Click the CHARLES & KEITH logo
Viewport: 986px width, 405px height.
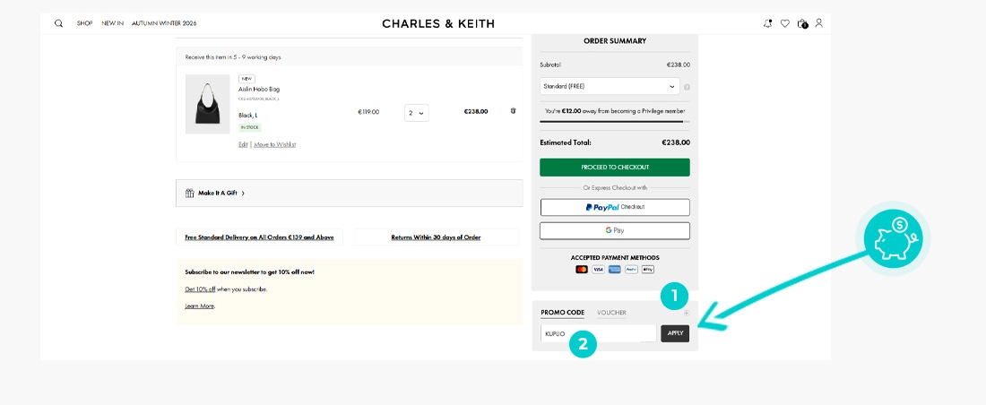pyautogui.click(x=438, y=24)
